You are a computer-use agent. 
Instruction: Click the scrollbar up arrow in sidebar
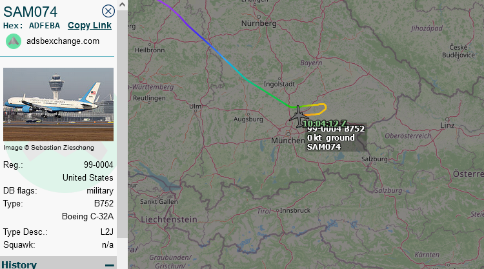[122, 5]
